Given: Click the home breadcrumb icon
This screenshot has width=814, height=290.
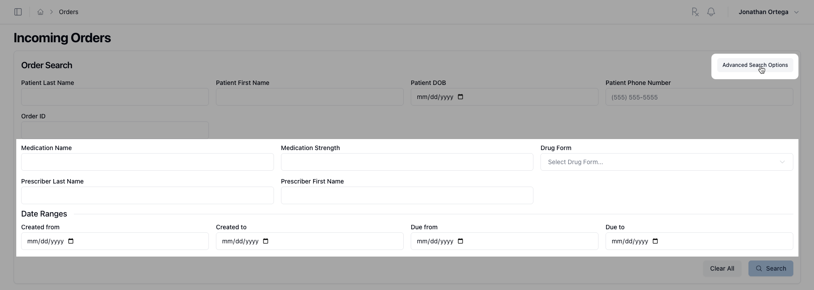Looking at the screenshot, I should (x=40, y=12).
